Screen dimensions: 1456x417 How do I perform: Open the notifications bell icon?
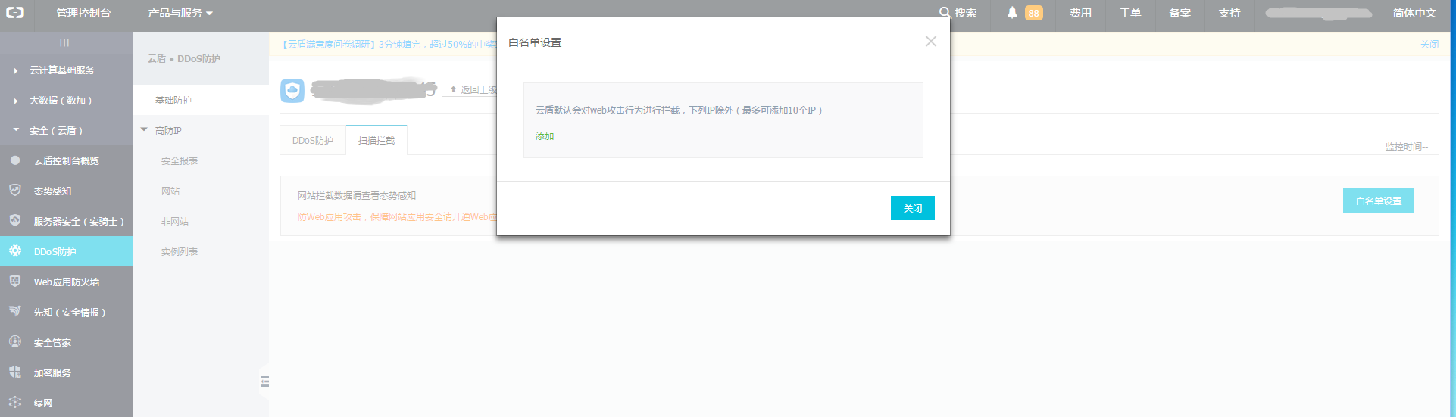click(1012, 13)
